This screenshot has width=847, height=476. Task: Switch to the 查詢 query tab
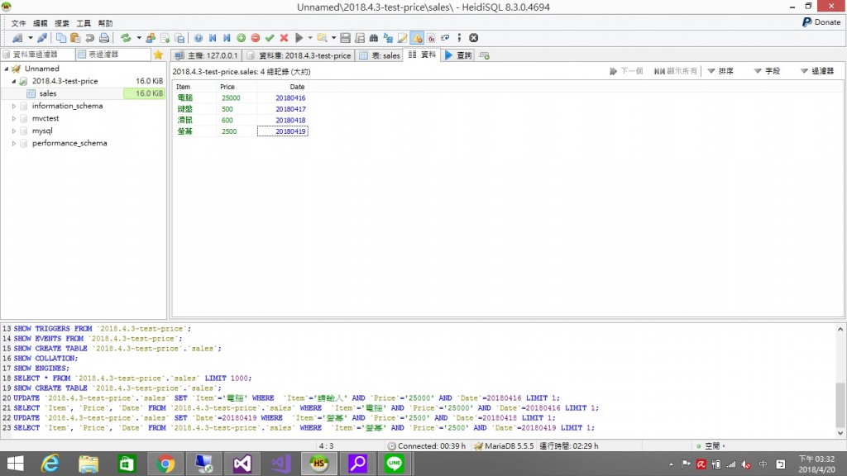[x=458, y=55]
